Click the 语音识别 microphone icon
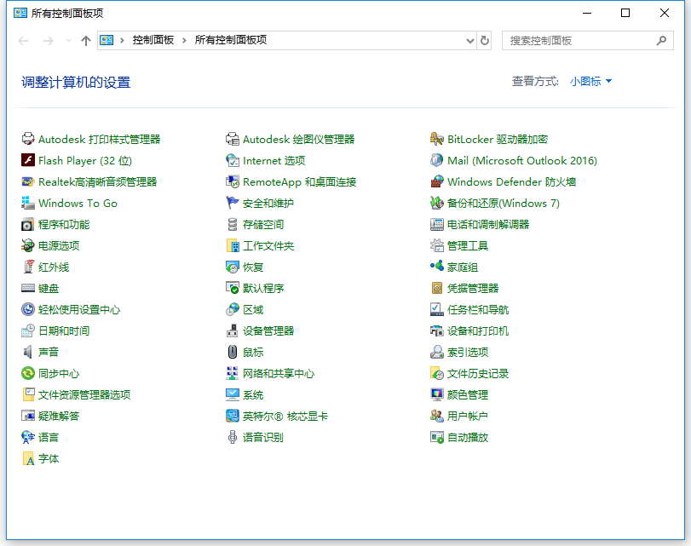This screenshot has height=546, width=691. pos(233,437)
